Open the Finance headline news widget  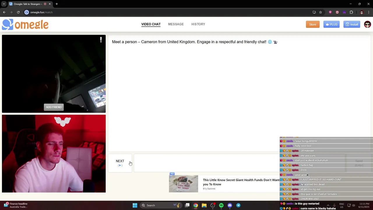click(x=16, y=205)
